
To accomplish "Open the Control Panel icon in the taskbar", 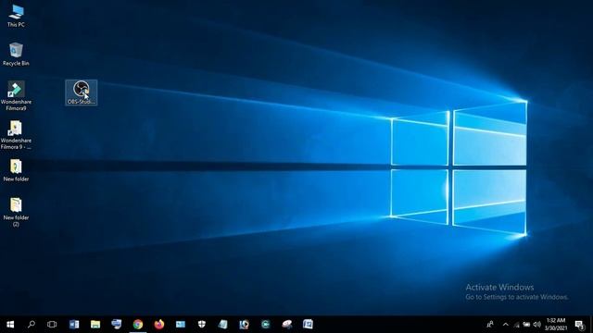I will pyautogui.click(x=117, y=325).
